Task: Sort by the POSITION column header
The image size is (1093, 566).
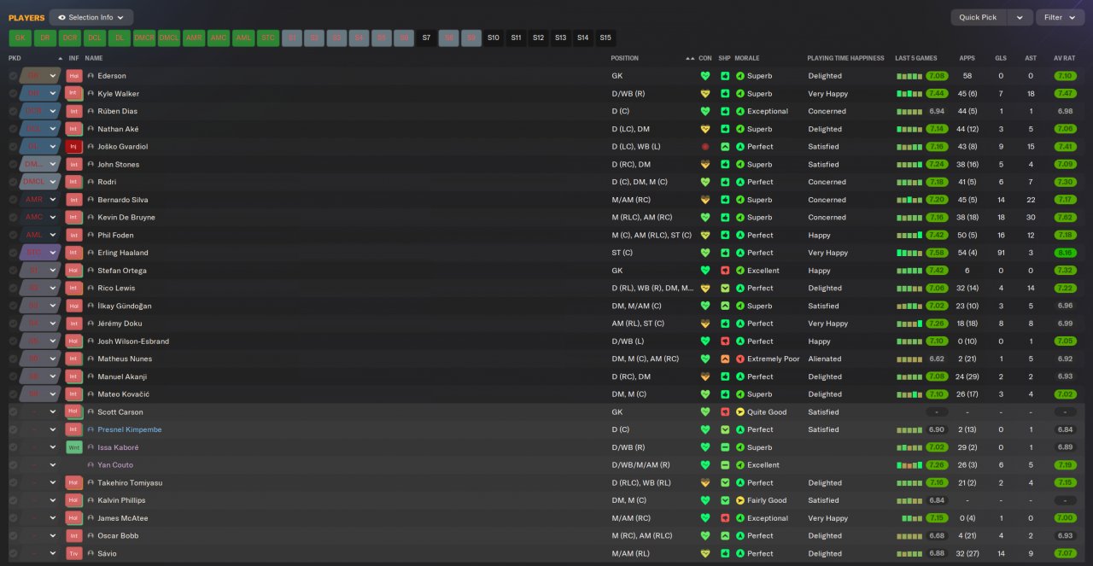Action: (x=624, y=58)
